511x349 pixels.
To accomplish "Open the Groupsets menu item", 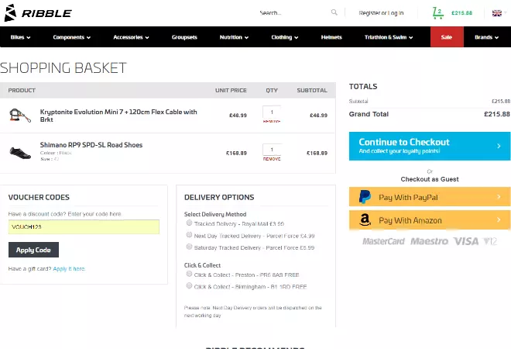I will (x=184, y=37).
